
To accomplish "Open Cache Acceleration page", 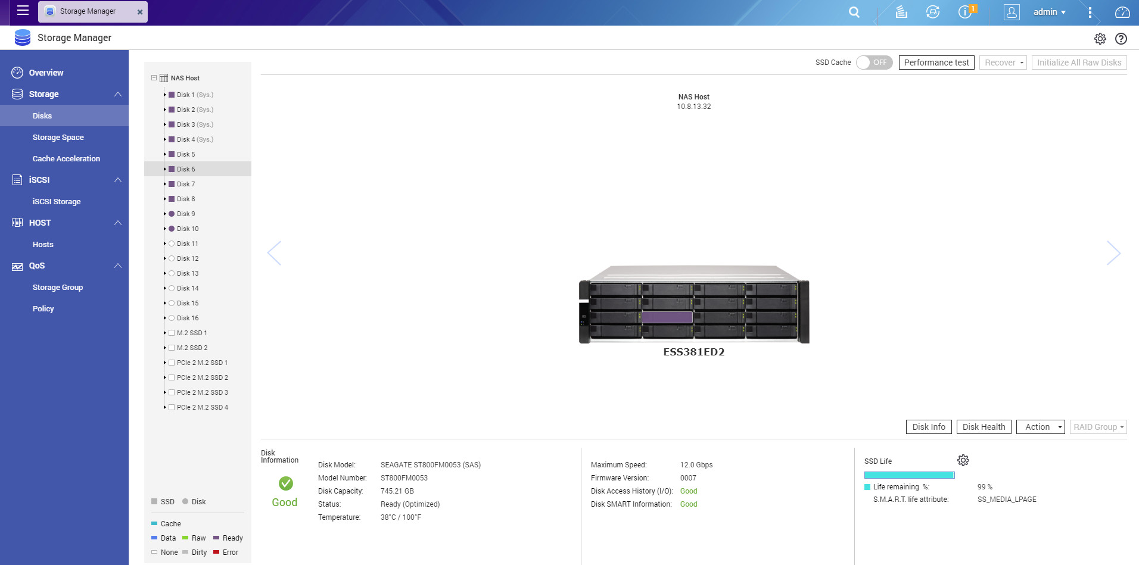I will point(66,159).
